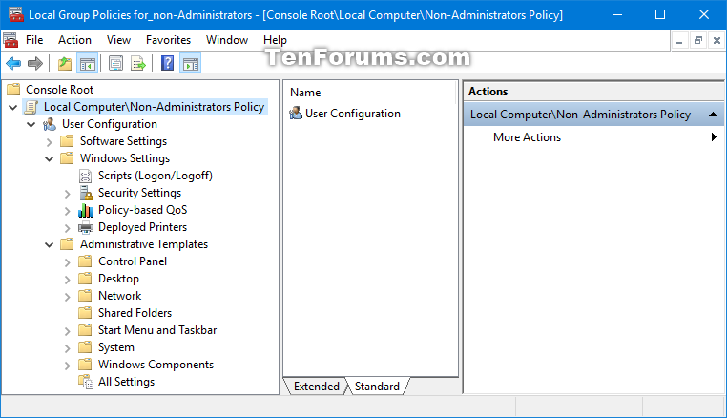Expand the Security Settings node
Screen dimensions: 727x418
coord(67,194)
